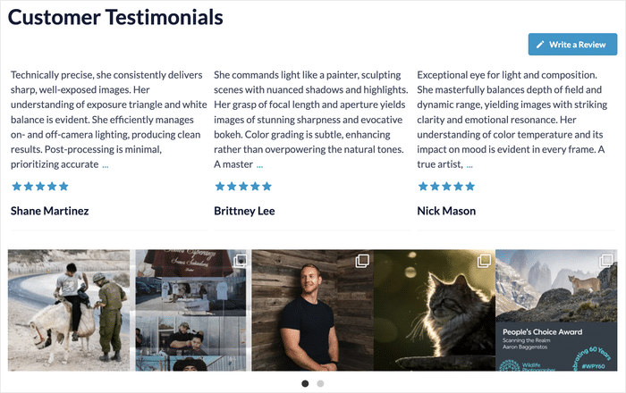Click Brittney Lee's five-star rating
Viewport: 626px width, 393px height.
click(243, 187)
